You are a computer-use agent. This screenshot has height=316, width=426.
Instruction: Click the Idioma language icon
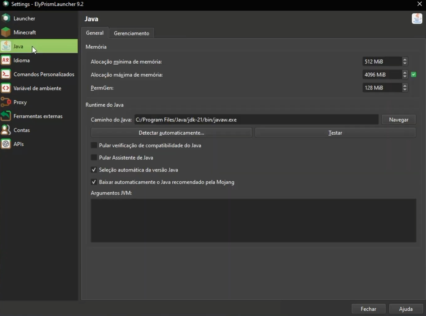(x=6, y=60)
